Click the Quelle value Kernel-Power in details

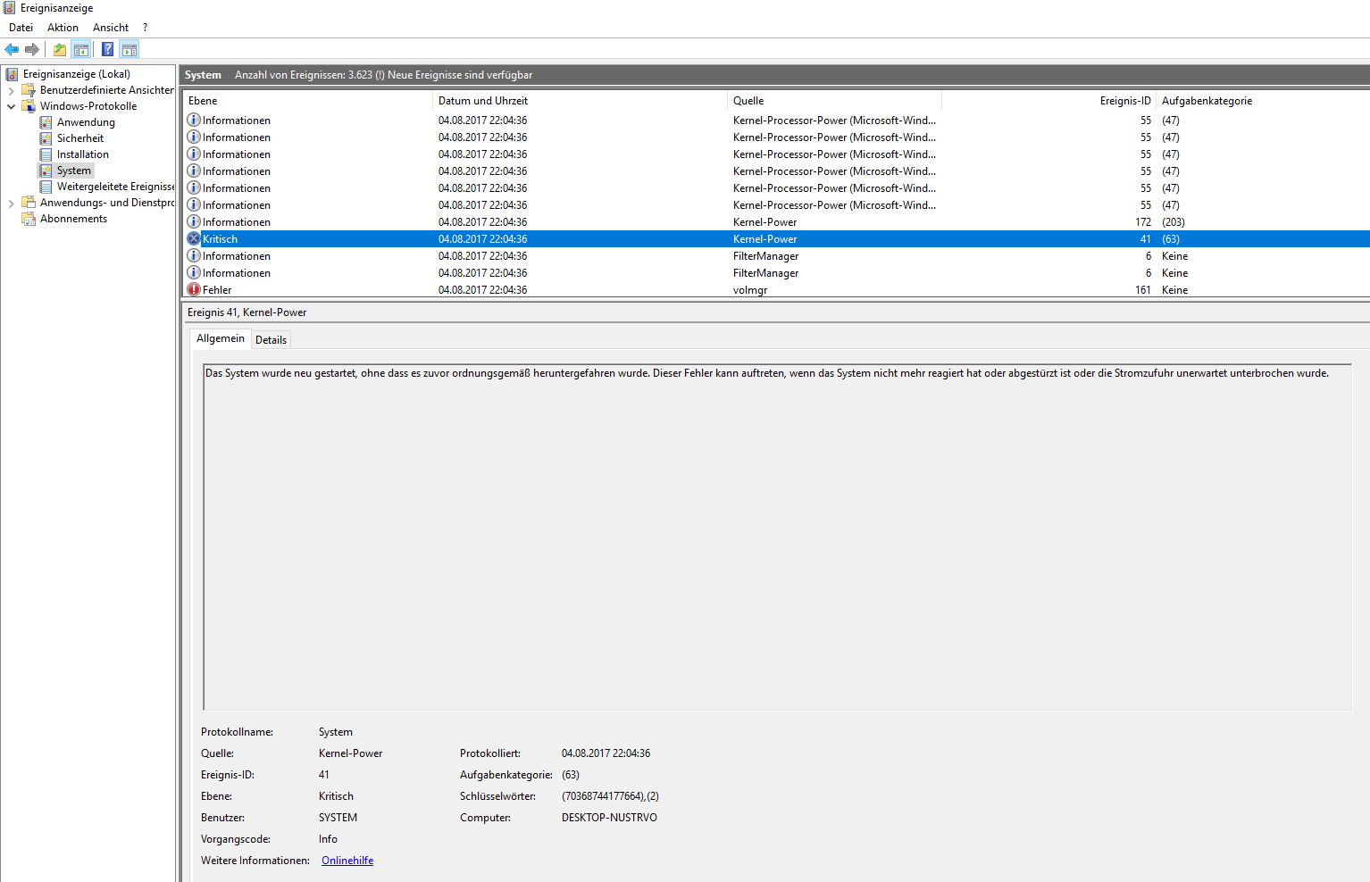[350, 753]
